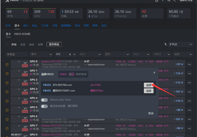The height and width of the screenshot is (137, 197).
Task: Go to the 矿机 tab
Action: (x=8, y=26)
